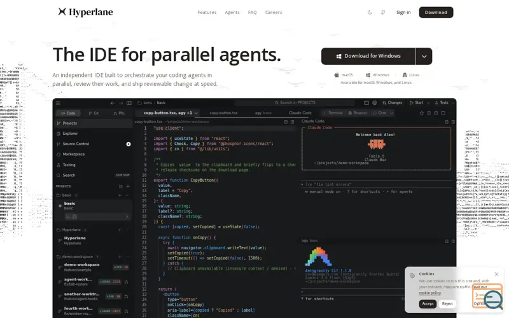509x318 pixels.
Task: Click the IDE hamburger menu icon
Action: point(58,103)
